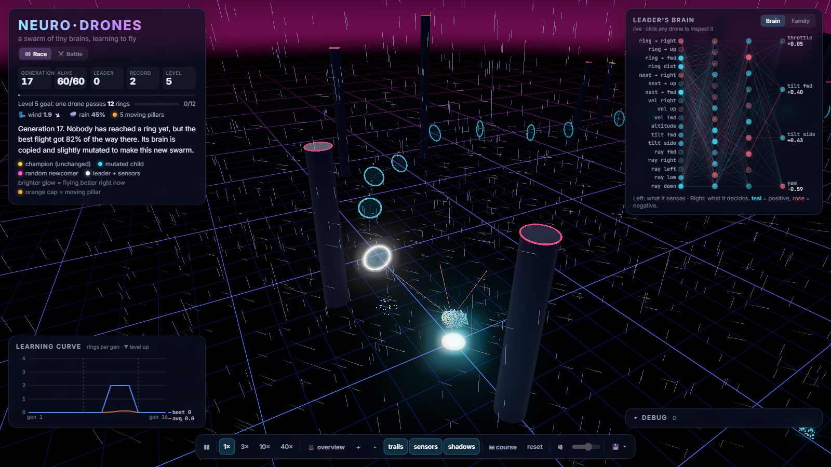The image size is (831, 467).
Task: Set speed to 1×
Action: (x=226, y=447)
